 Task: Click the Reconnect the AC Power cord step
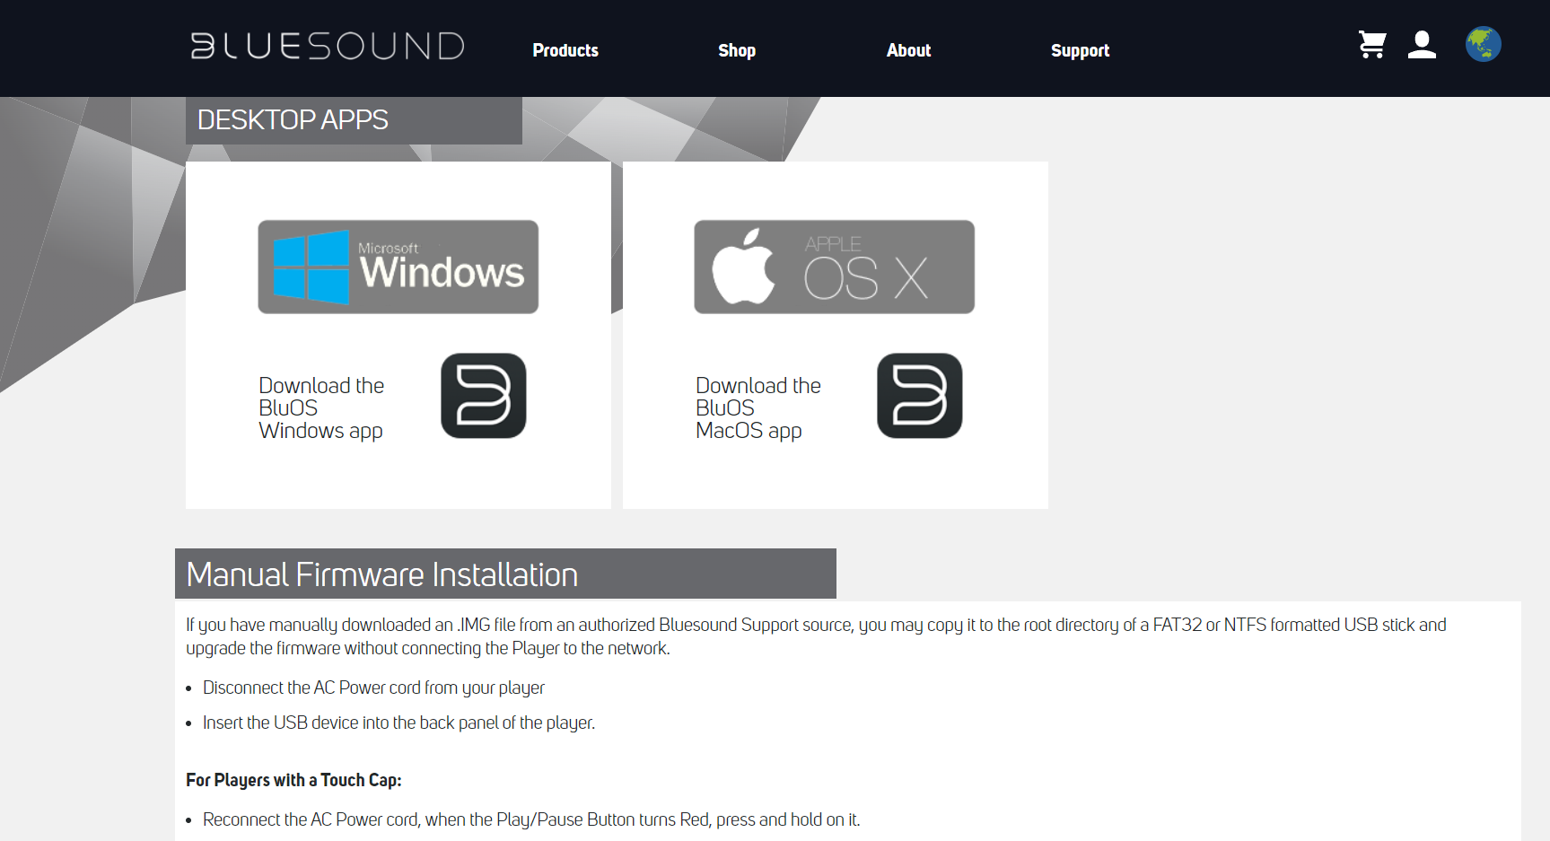tap(530, 819)
